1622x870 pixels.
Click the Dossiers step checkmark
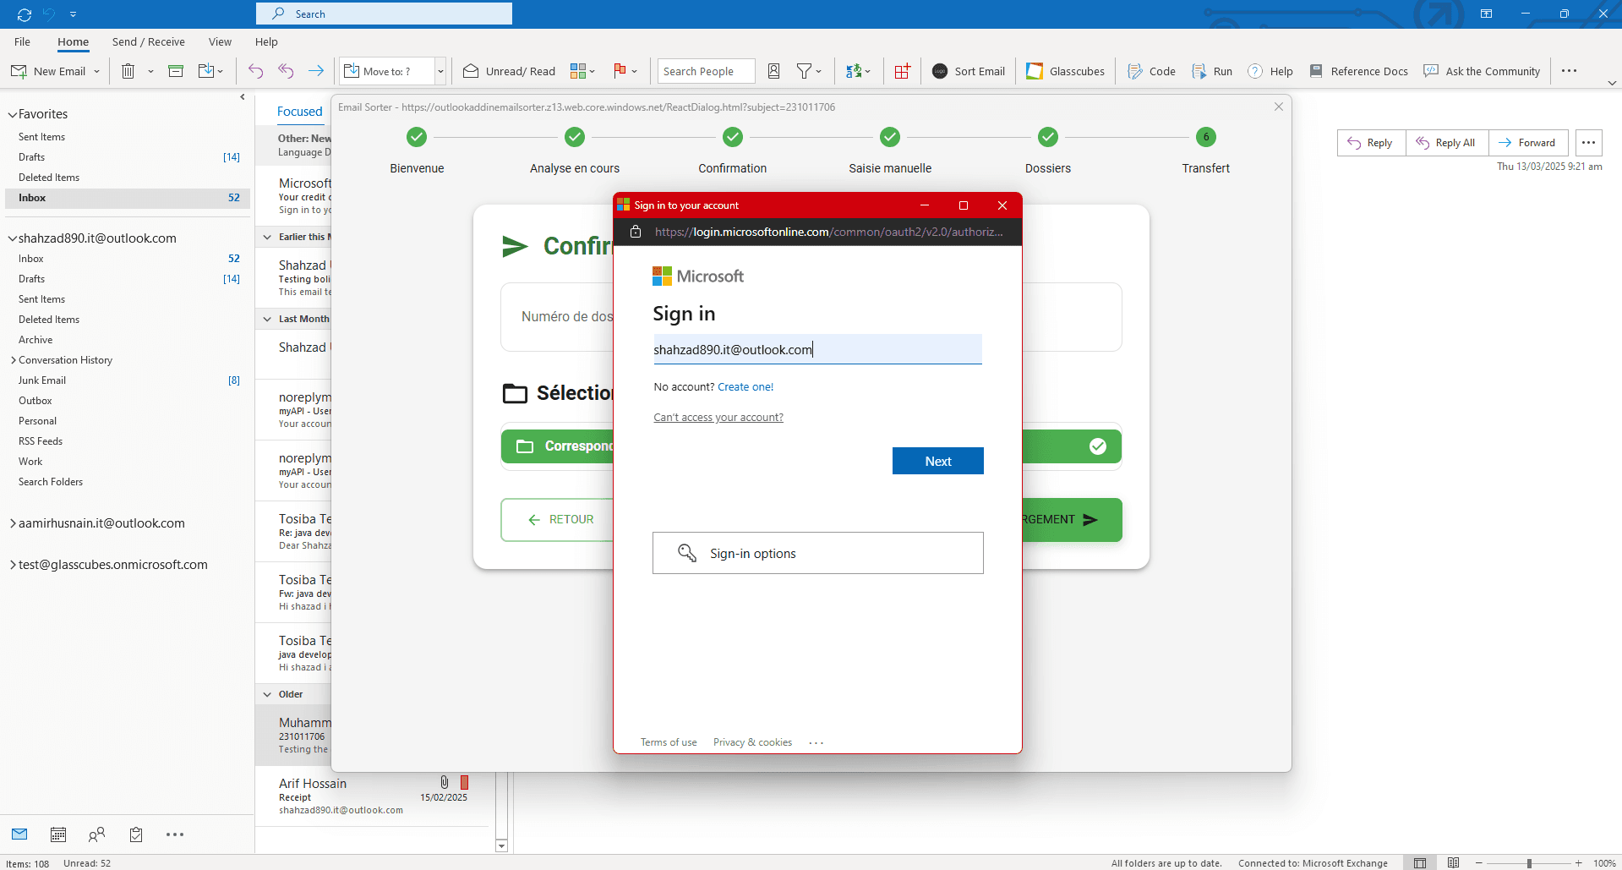[1048, 137]
